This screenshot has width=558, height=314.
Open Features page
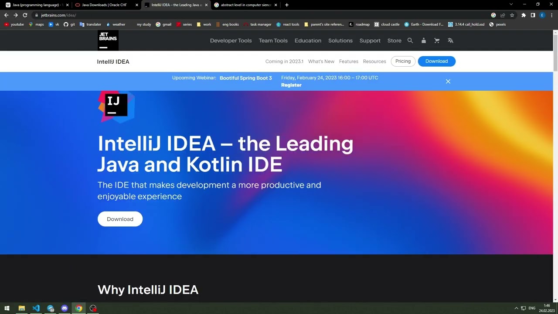348,61
